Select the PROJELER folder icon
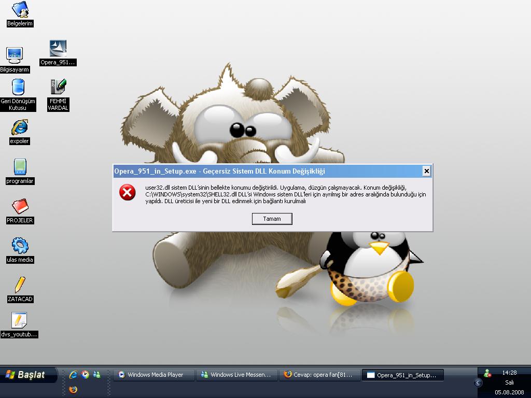Image resolution: width=531 pixels, height=398 pixels. pyautogui.click(x=20, y=207)
